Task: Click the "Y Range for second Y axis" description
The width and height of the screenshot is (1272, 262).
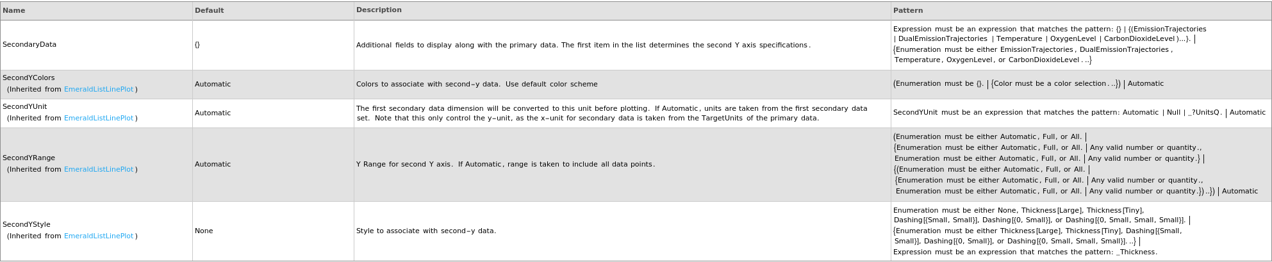Action: pos(506,165)
